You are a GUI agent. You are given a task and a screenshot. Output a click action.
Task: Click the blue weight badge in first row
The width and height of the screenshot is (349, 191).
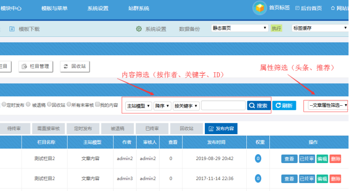coord(258,159)
